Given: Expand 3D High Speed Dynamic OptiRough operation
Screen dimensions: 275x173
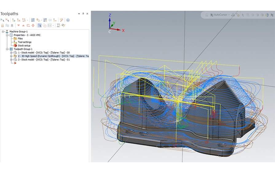Looking at the screenshot, I should pyautogui.click(x=11, y=56).
